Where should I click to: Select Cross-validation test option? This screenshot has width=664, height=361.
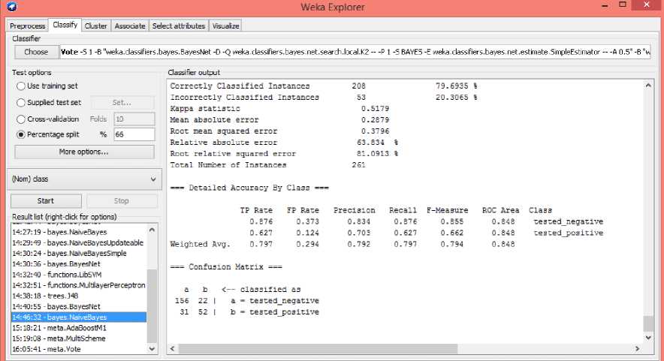(47, 119)
